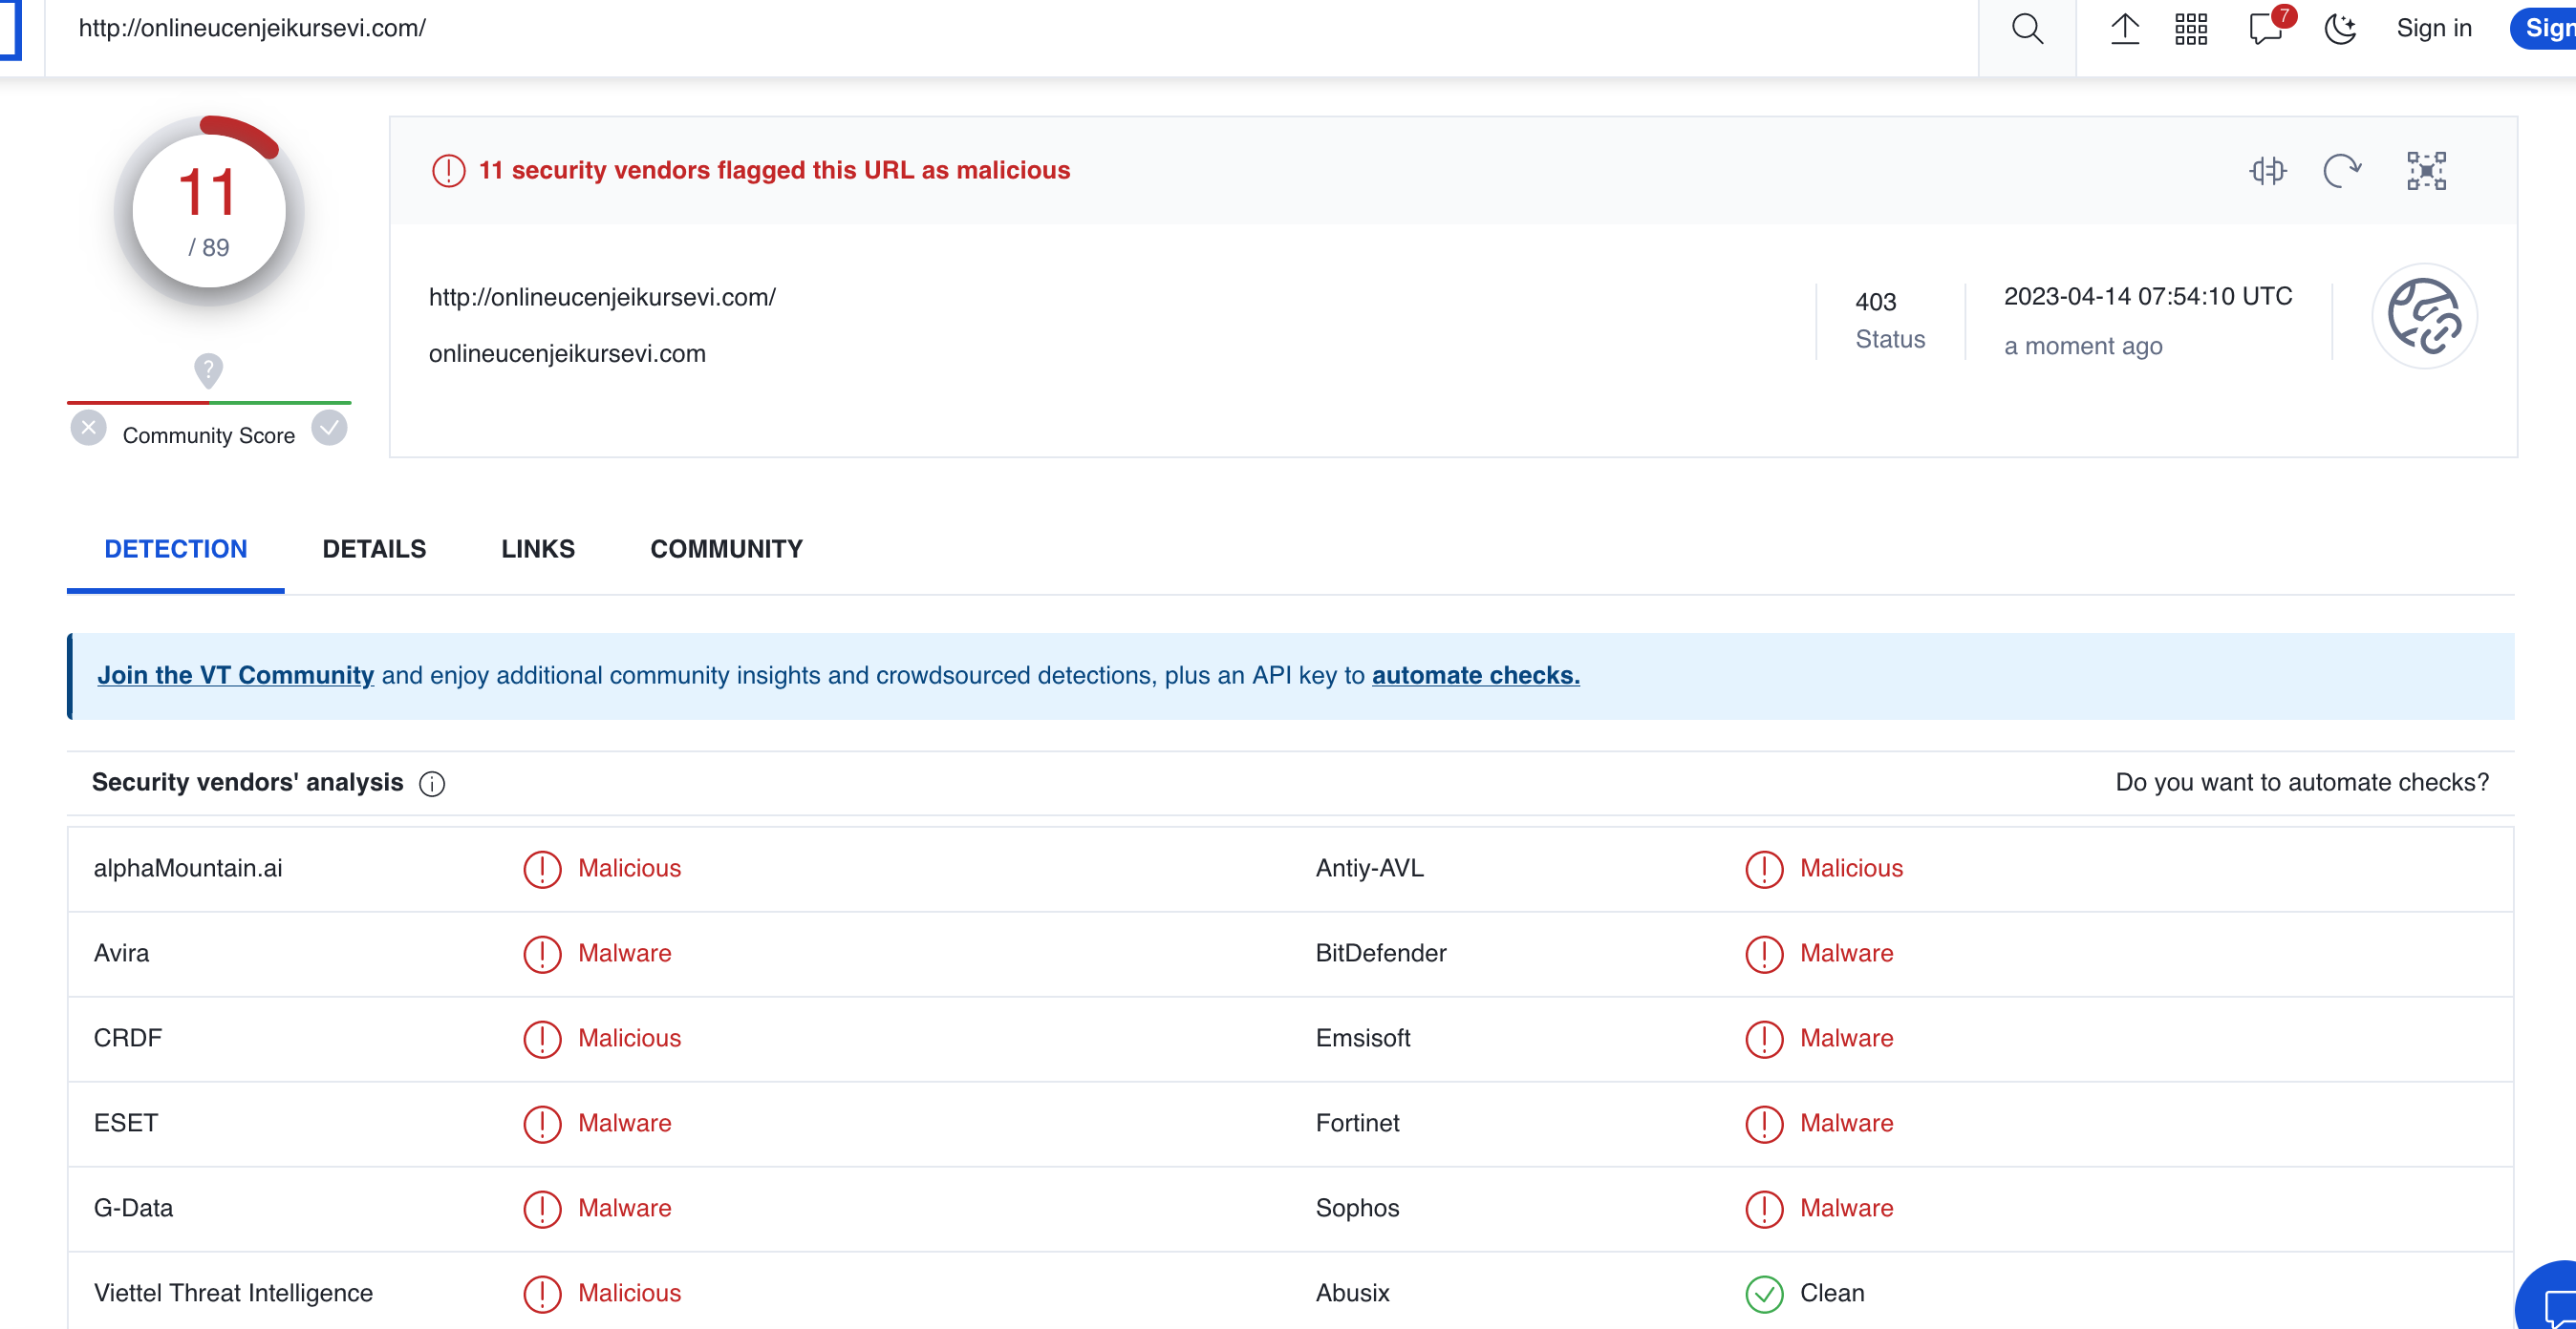Click Abusix Clean green check icon
Image resolution: width=2576 pixels, height=1329 pixels.
[x=1764, y=1293]
